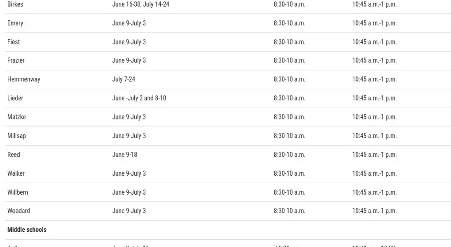451x247 pixels.
Task: Select Reed dates June 9-18
Action: coord(124,155)
